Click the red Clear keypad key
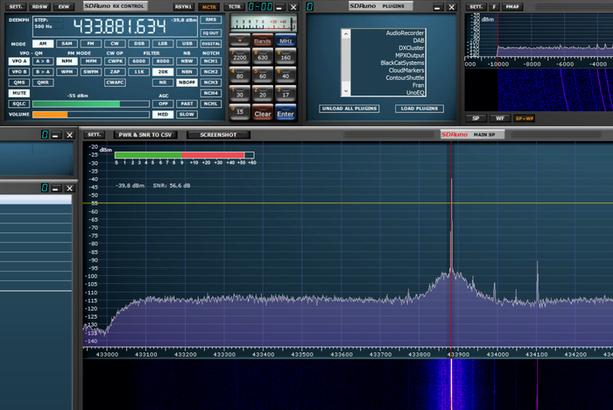This screenshot has height=410, width=613. (x=263, y=113)
